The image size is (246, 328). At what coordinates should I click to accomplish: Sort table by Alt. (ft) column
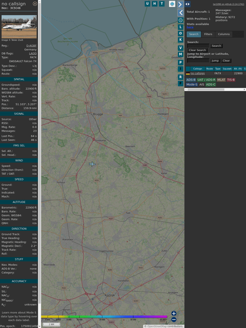coord(238,69)
